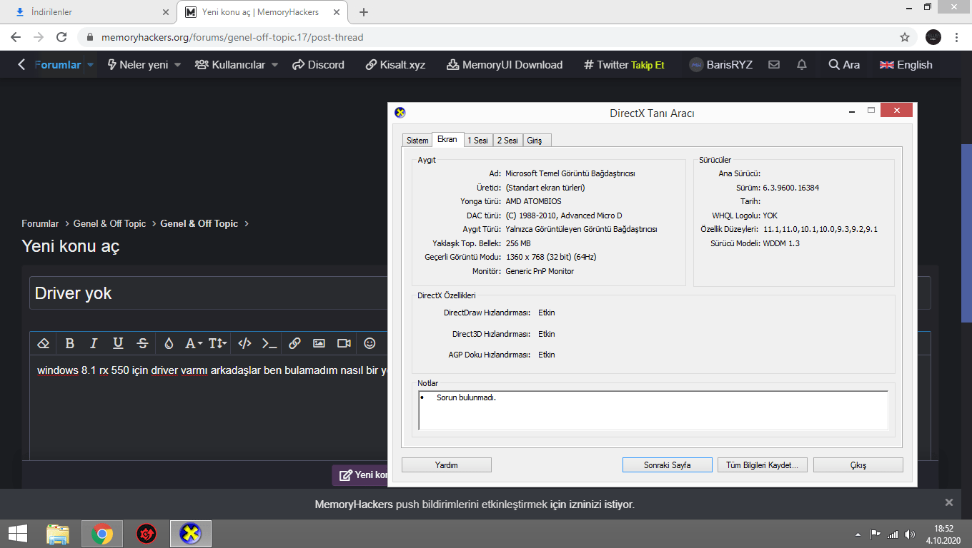Switch to Sistem tab in DirectX dialog

pos(417,141)
